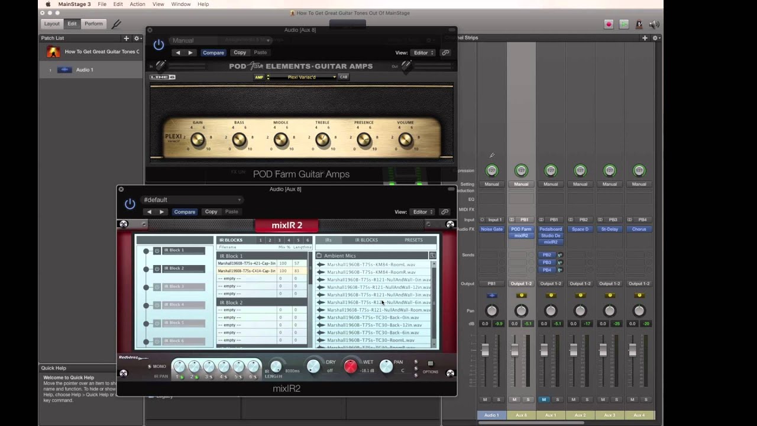
Task: Switch to Perform mode
Action: pyautogui.click(x=93, y=24)
